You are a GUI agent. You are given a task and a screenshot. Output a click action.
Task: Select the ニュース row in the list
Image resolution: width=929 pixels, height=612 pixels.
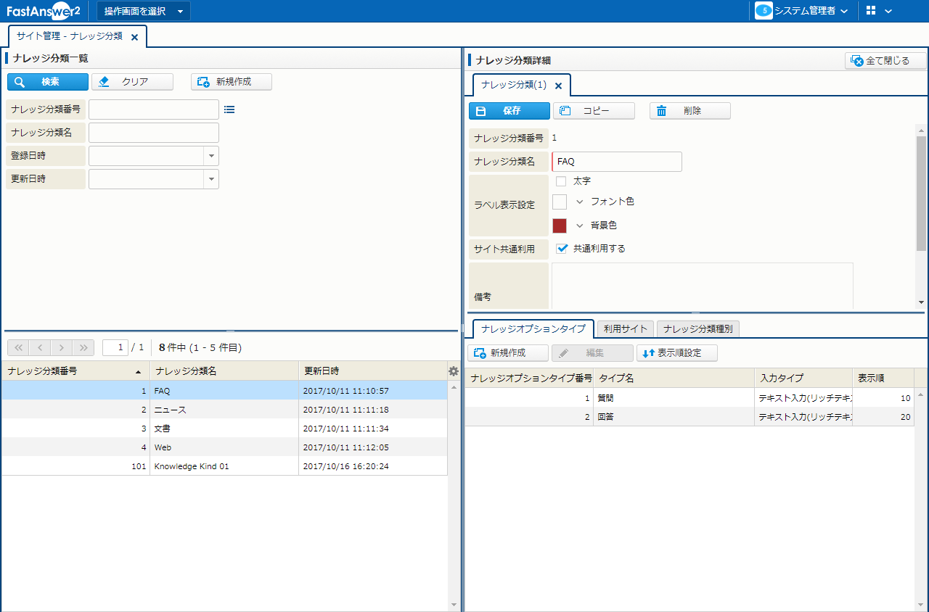click(224, 410)
